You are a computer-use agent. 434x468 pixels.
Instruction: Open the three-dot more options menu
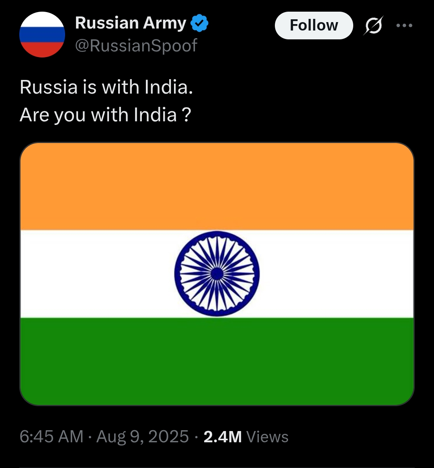[404, 26]
